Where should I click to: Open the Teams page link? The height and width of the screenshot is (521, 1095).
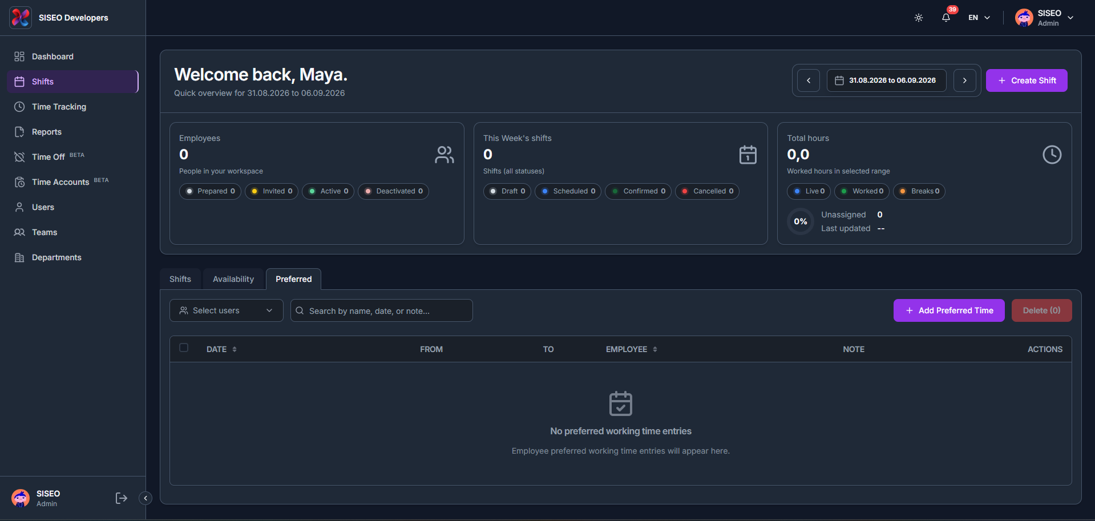click(72, 232)
